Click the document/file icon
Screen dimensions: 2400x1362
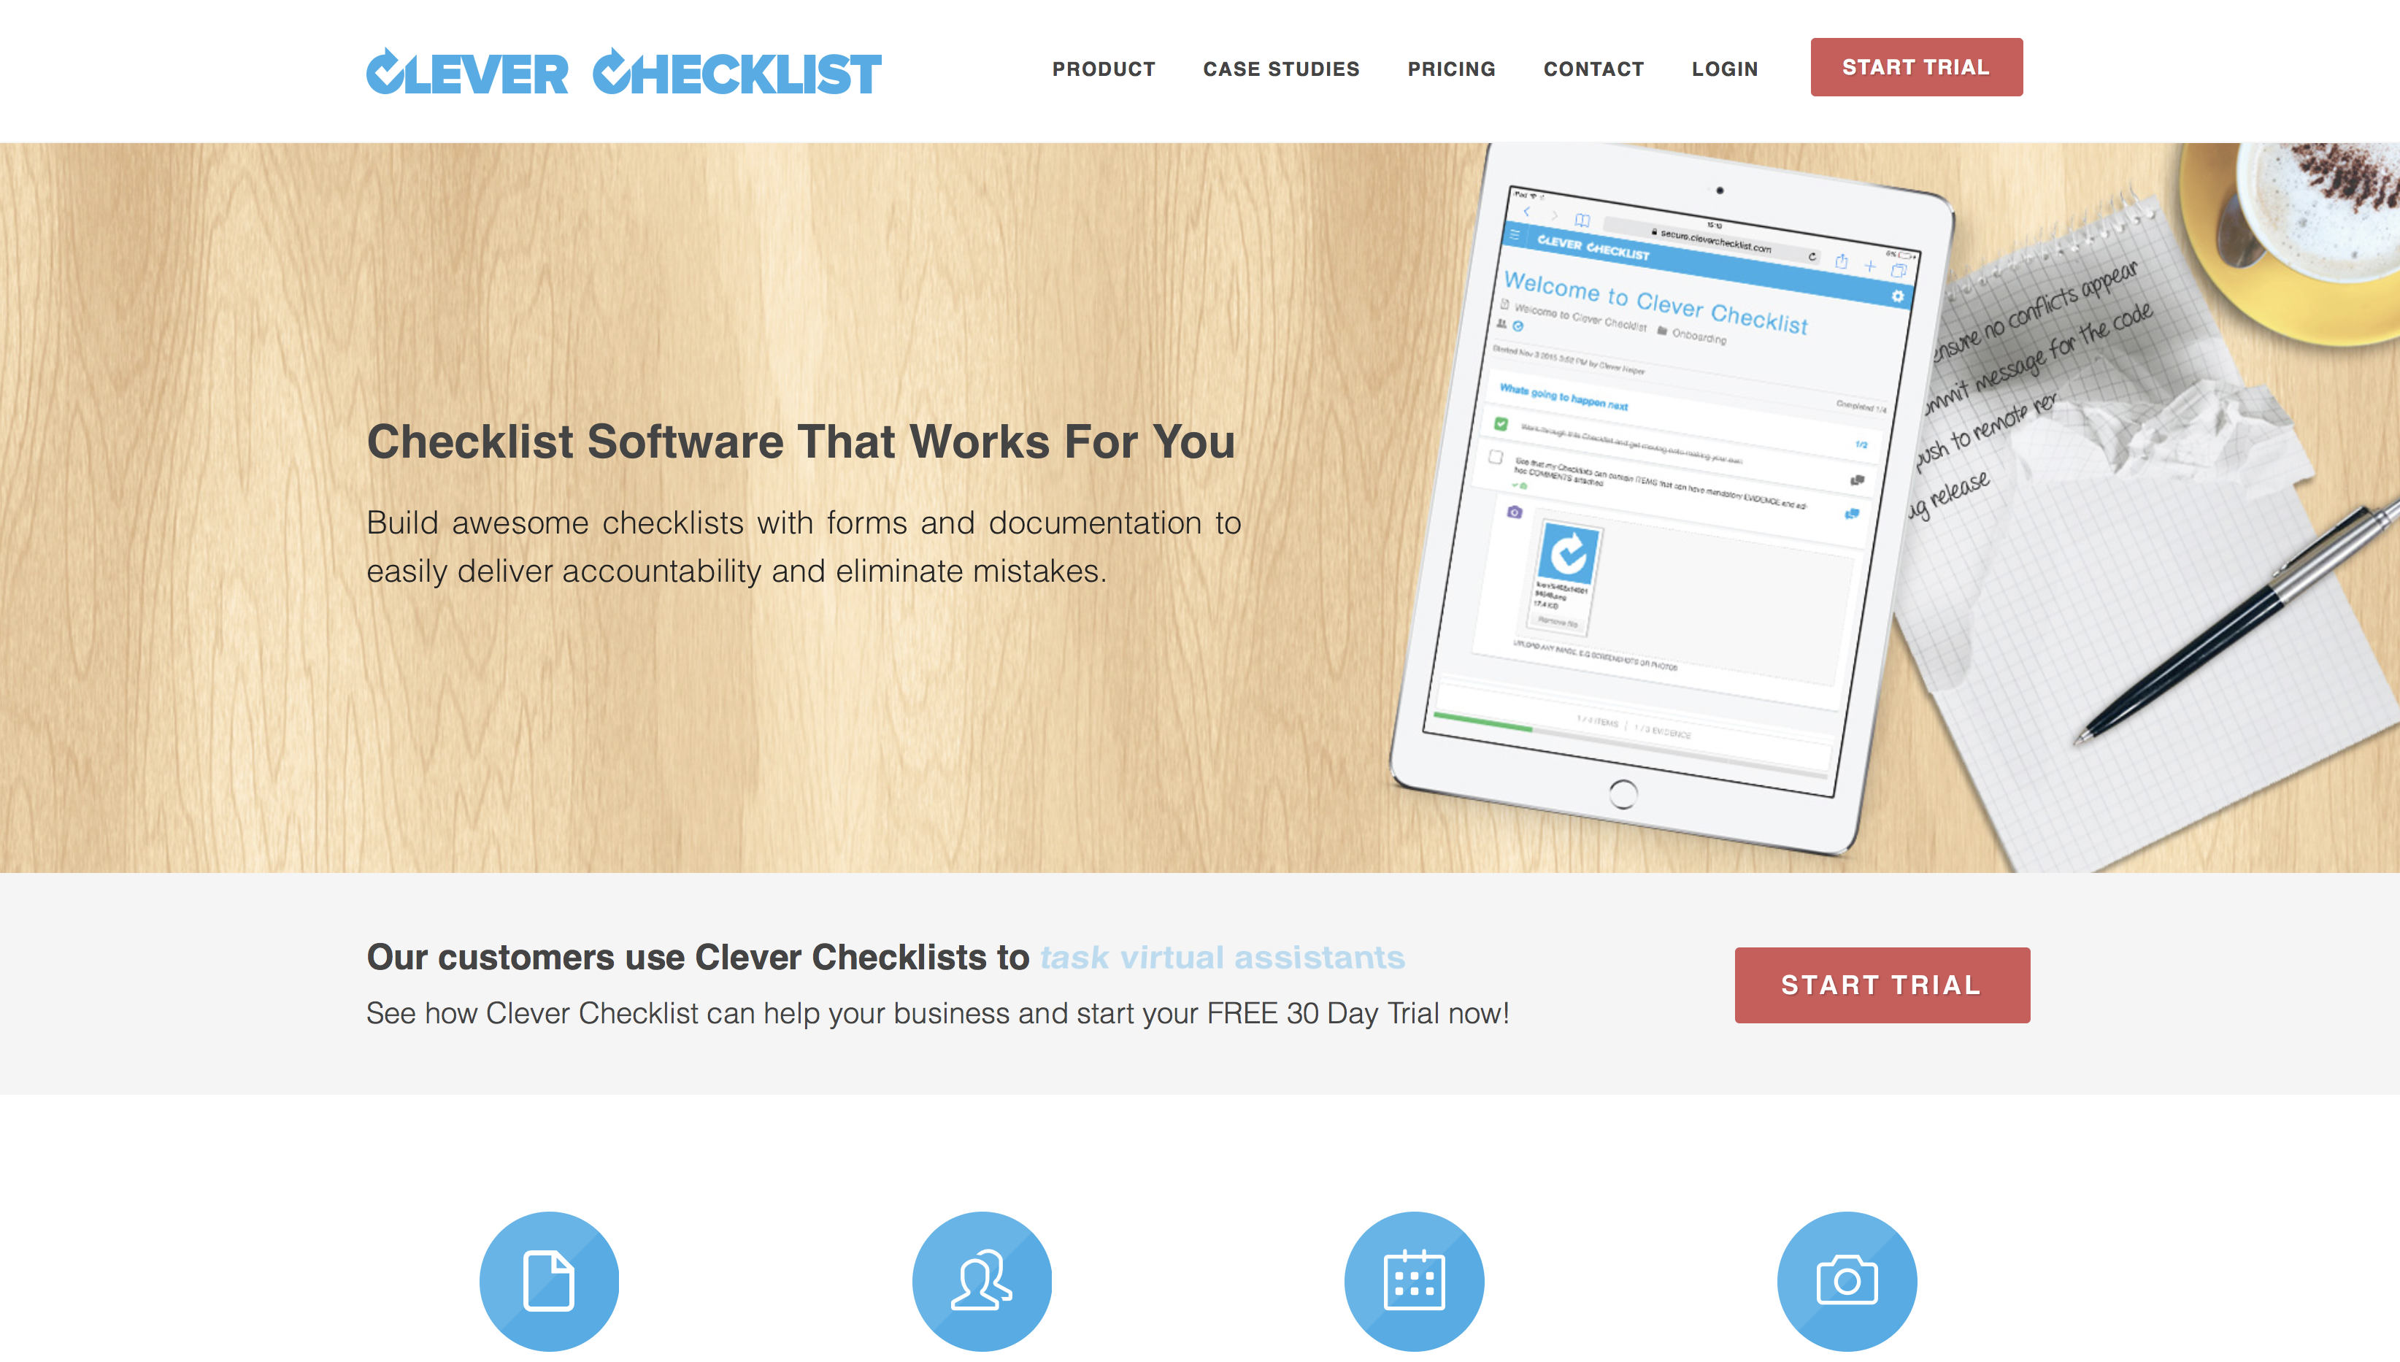(x=549, y=1278)
